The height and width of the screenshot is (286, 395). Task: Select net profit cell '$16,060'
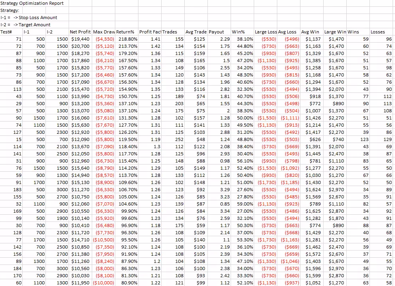(x=80, y=118)
